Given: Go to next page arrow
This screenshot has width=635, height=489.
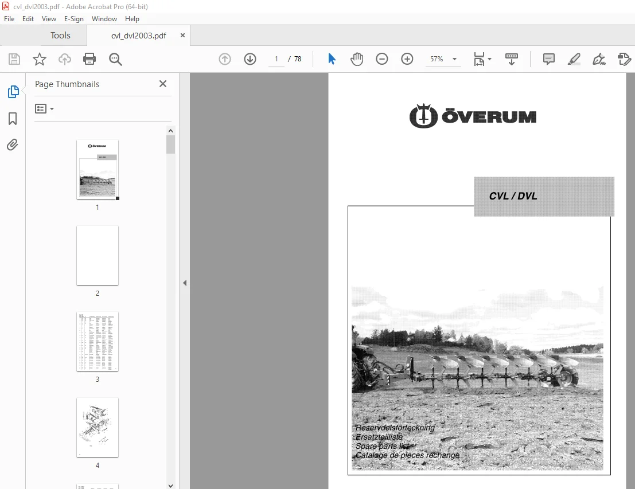Looking at the screenshot, I should (250, 59).
